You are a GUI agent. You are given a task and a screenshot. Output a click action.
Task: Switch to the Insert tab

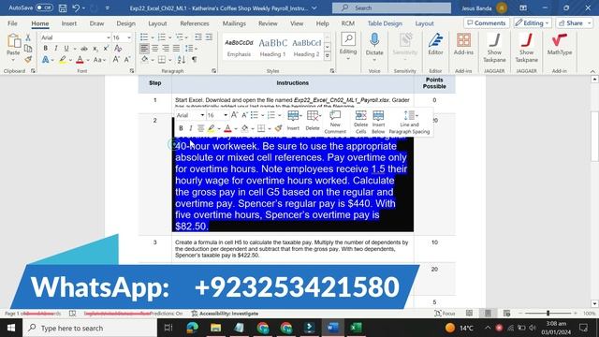pyautogui.click(x=69, y=23)
